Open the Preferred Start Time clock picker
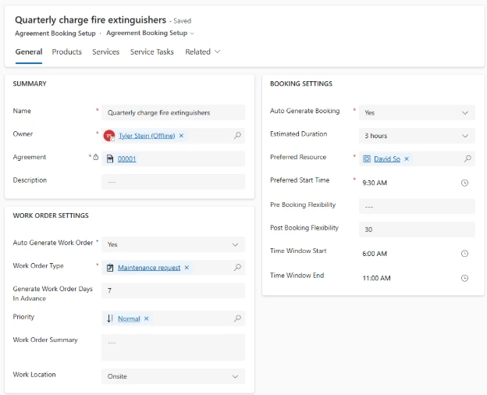 (x=464, y=183)
